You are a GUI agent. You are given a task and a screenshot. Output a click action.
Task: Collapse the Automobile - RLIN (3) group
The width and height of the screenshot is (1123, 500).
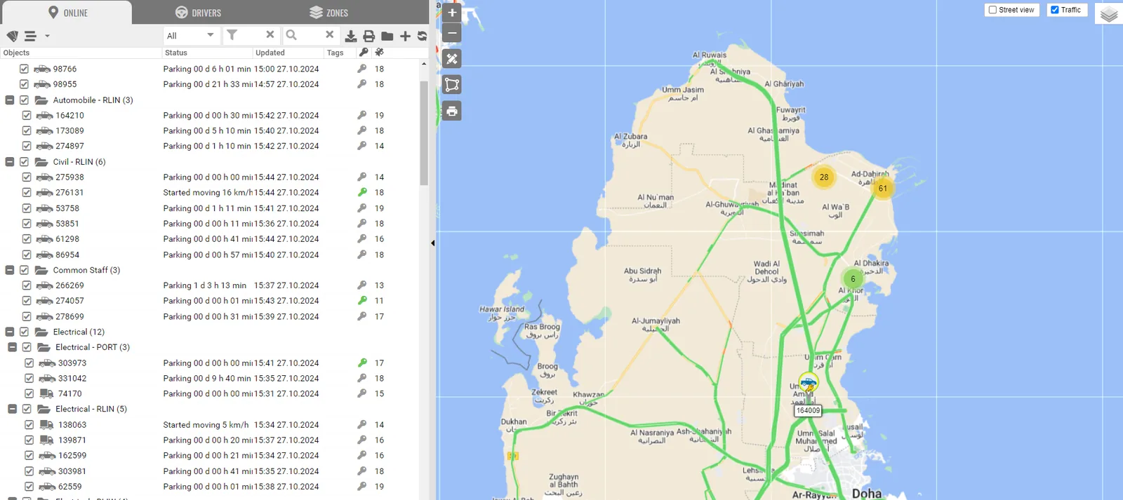coord(10,100)
